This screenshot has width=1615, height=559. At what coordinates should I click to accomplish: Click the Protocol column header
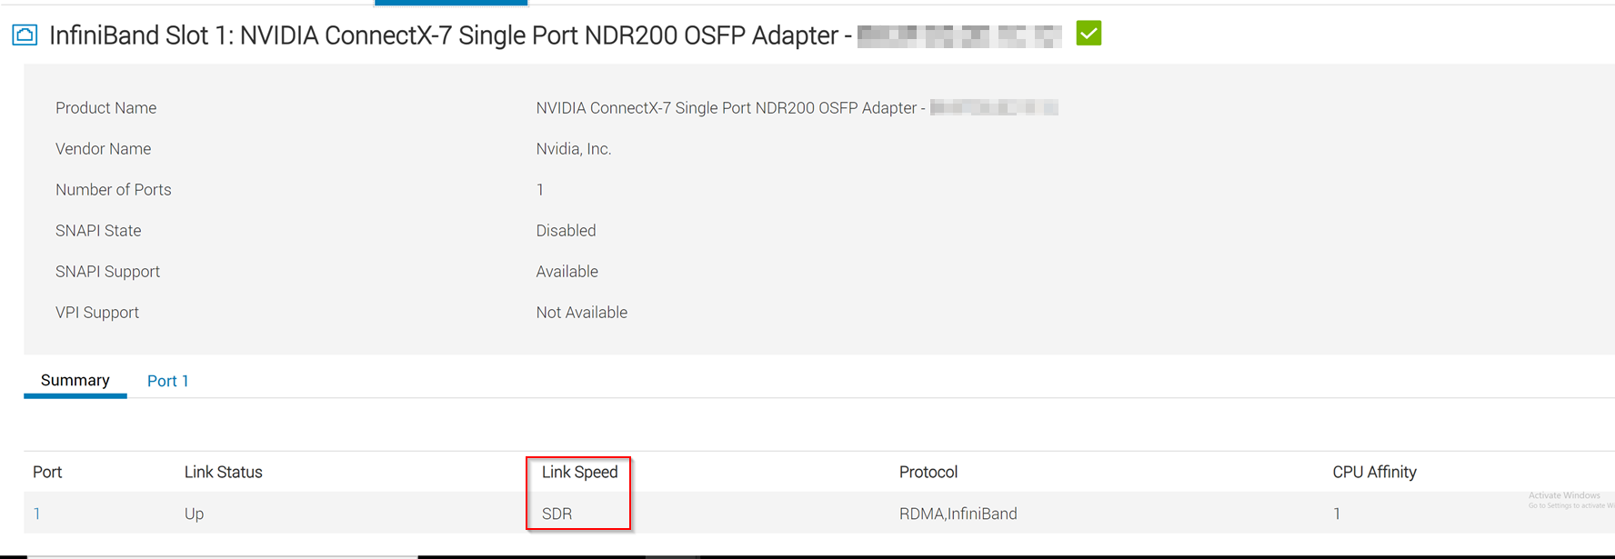pos(928,472)
